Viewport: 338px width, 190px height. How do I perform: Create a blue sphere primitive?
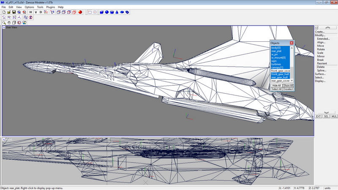pos(107,12)
